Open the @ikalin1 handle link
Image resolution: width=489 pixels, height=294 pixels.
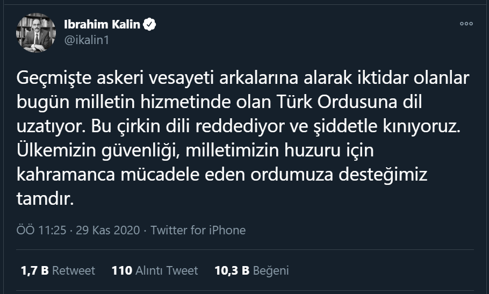[x=86, y=40]
